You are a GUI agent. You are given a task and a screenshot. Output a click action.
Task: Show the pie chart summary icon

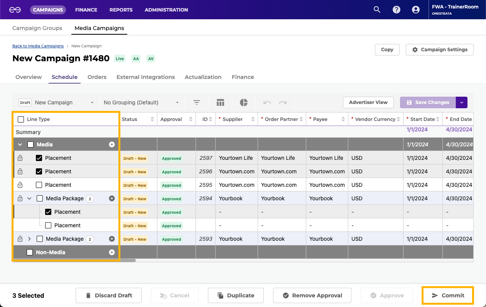pos(244,102)
